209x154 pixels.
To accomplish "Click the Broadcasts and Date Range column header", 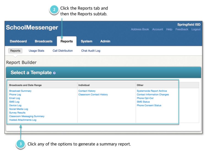I will pos(25,85).
